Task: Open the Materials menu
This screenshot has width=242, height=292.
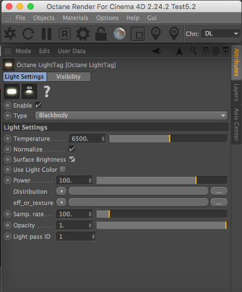Action: coord(75,18)
